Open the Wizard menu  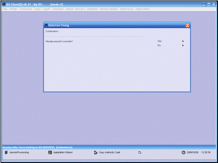click(x=69, y=9)
